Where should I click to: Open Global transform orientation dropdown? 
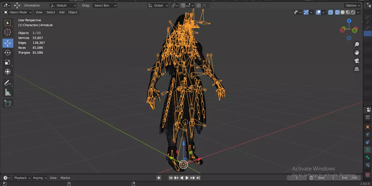point(158,5)
